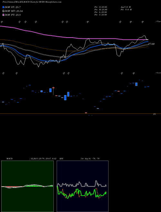Click the Avg V: 0 M reading

(x=126, y=7)
